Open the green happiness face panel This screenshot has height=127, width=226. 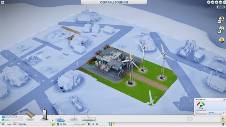tap(53, 124)
